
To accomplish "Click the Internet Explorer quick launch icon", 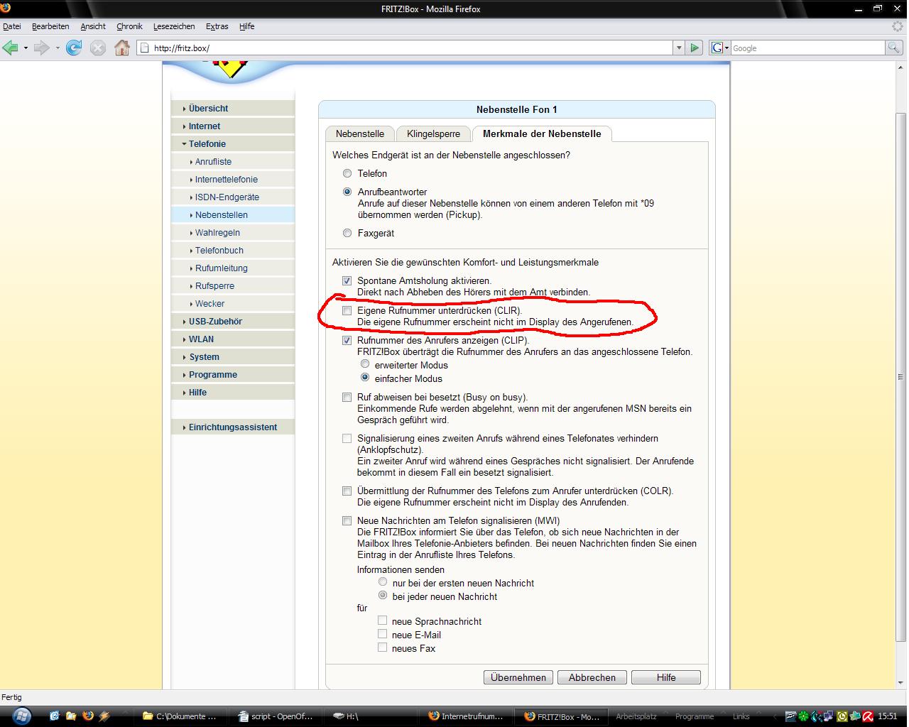I will click(x=55, y=716).
